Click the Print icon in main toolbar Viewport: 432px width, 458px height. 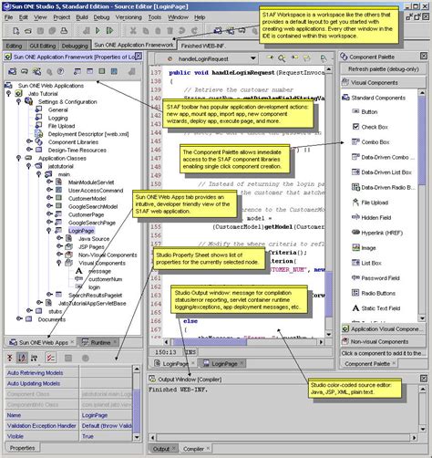(x=64, y=31)
